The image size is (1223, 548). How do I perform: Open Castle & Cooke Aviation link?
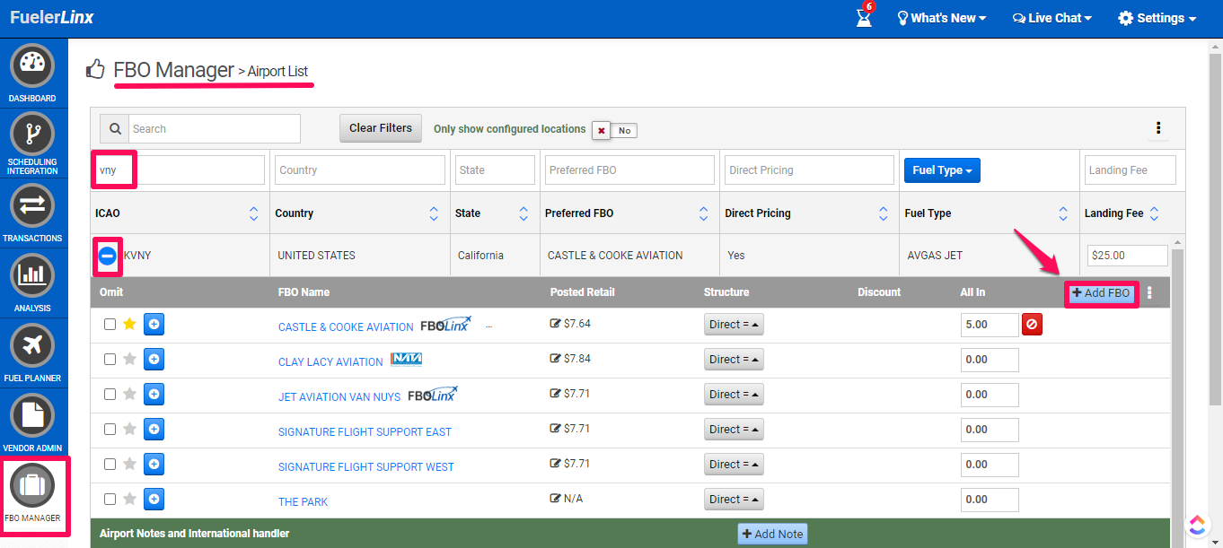(346, 327)
